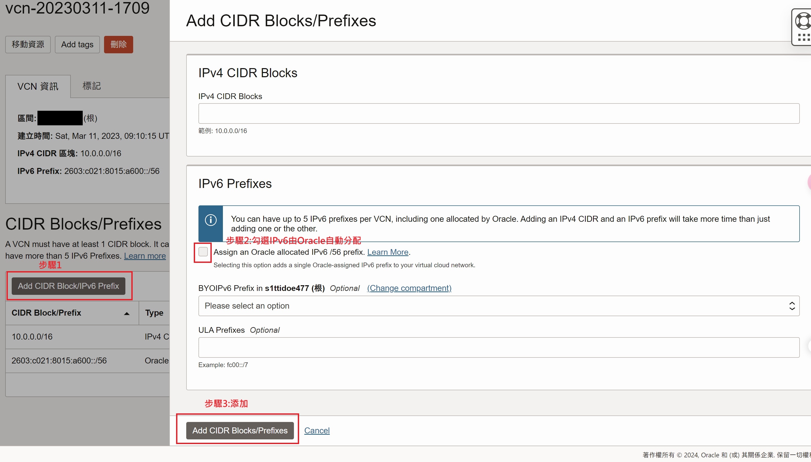Click the Add CIDR Blocks/Prefixes submit button
Viewport: 811px width, 462px height.
[240, 431]
